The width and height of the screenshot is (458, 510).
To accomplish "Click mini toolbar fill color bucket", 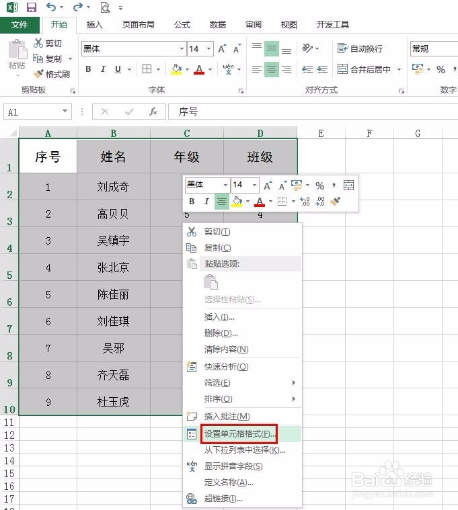I will click(237, 202).
